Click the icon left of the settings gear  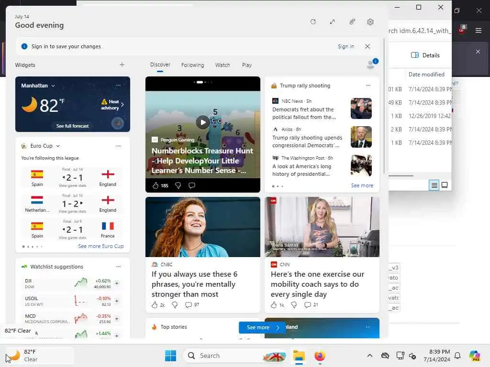pos(352,22)
